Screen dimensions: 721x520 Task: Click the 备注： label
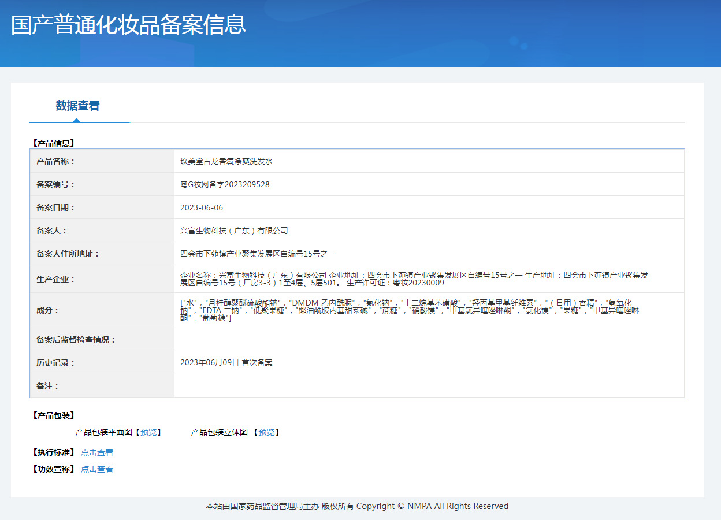point(48,386)
